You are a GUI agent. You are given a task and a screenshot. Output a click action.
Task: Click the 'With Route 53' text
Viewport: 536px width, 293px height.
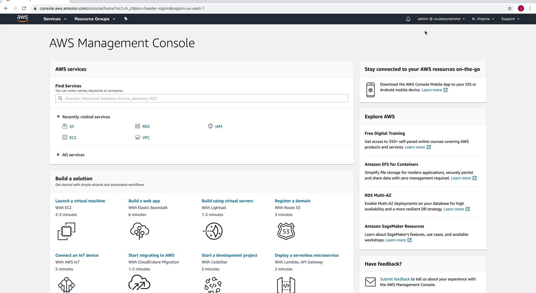(288, 208)
